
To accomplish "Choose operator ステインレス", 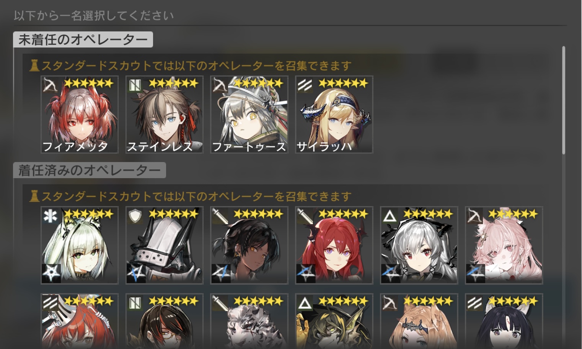I will click(165, 115).
